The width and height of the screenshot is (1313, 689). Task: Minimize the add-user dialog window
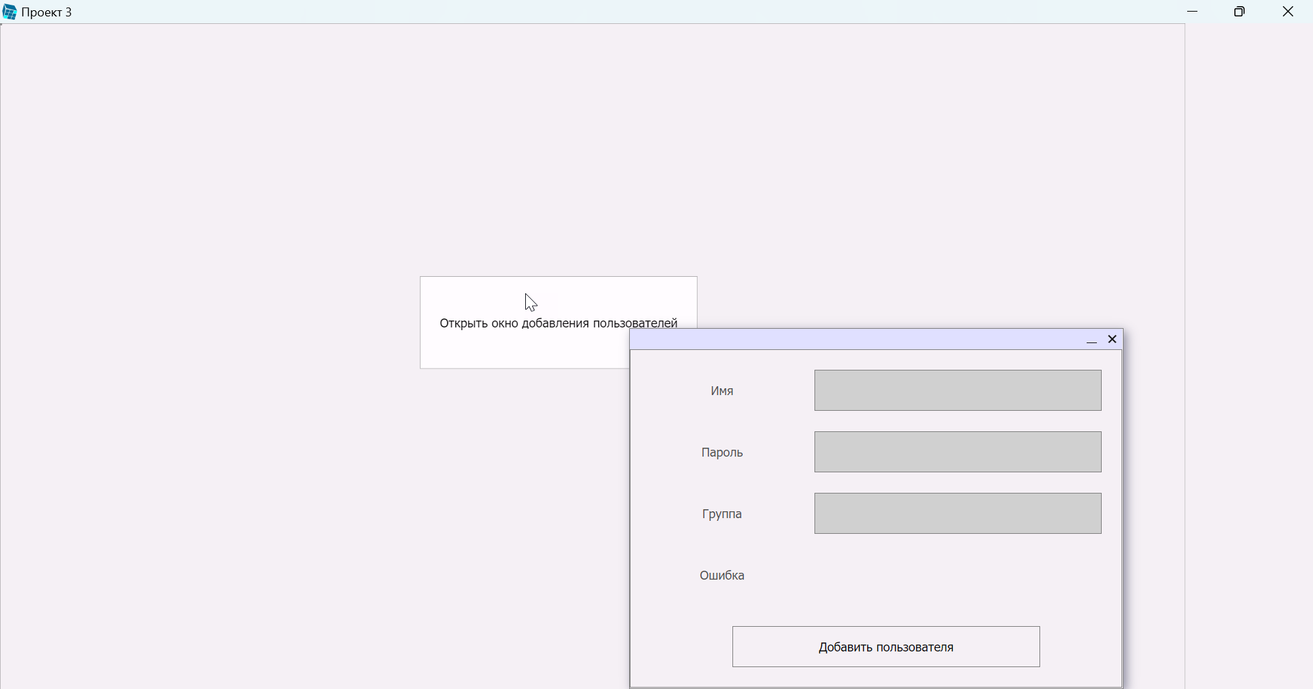click(1091, 340)
